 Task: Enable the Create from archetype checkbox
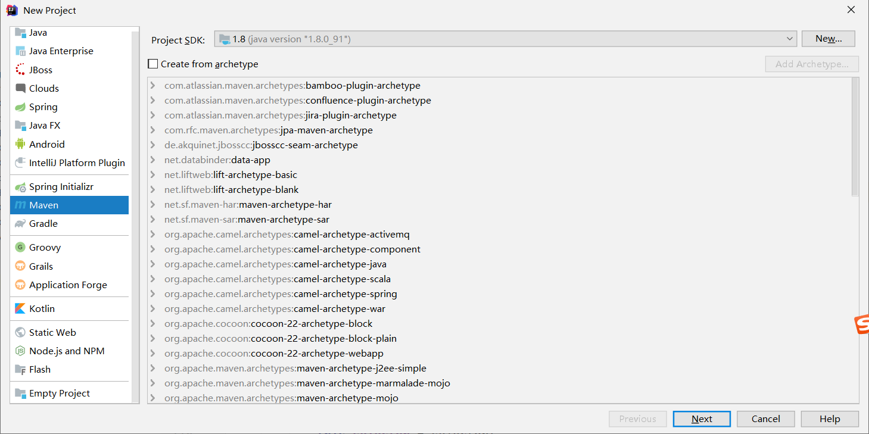tap(153, 64)
